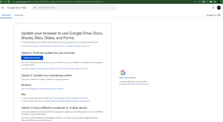Click subscribe to our YouTube Channel link
The image size is (223, 122).
(136, 84)
